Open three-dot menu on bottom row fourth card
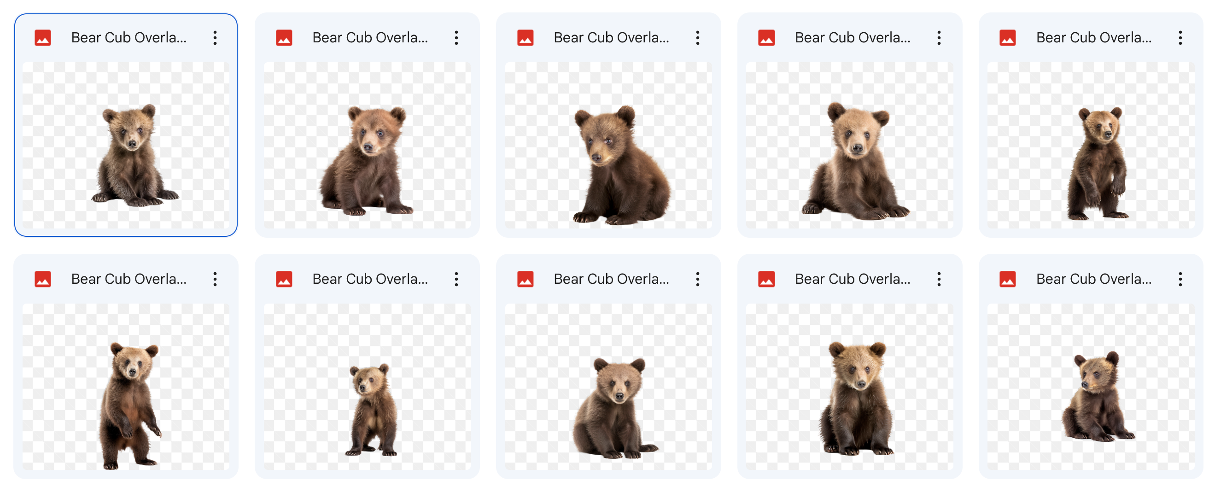This screenshot has height=492, width=1215. tap(939, 279)
